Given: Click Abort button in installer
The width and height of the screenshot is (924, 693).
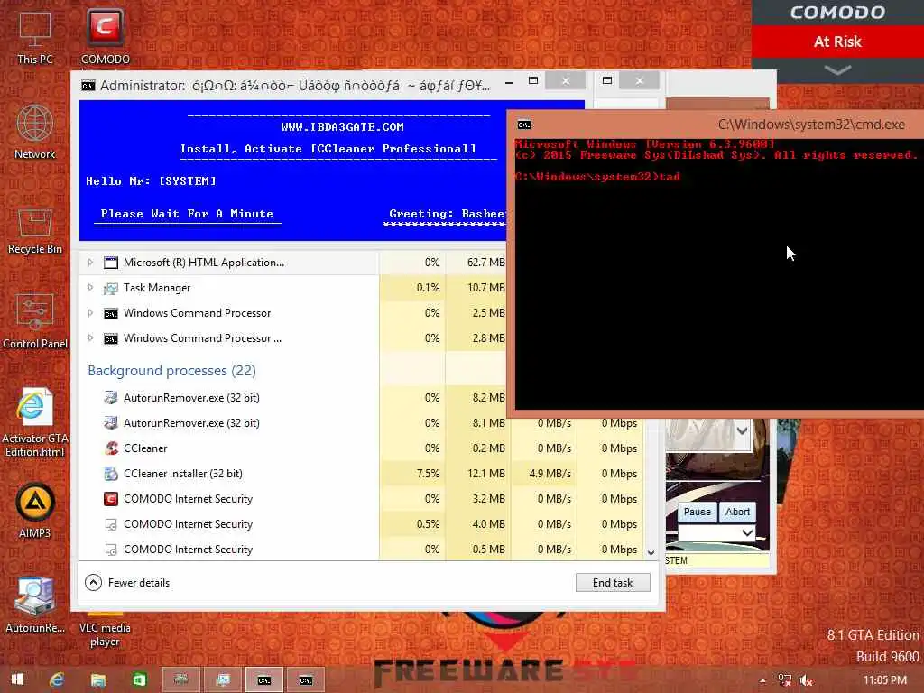Looking at the screenshot, I should [x=737, y=513].
